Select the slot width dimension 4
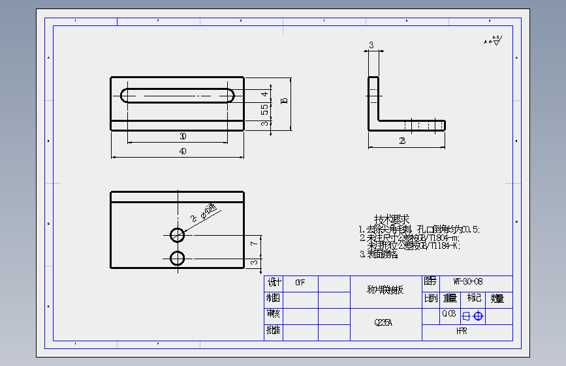This screenshot has height=366, width=566. click(x=264, y=94)
